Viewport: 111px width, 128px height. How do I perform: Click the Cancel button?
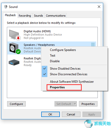[71, 114]
